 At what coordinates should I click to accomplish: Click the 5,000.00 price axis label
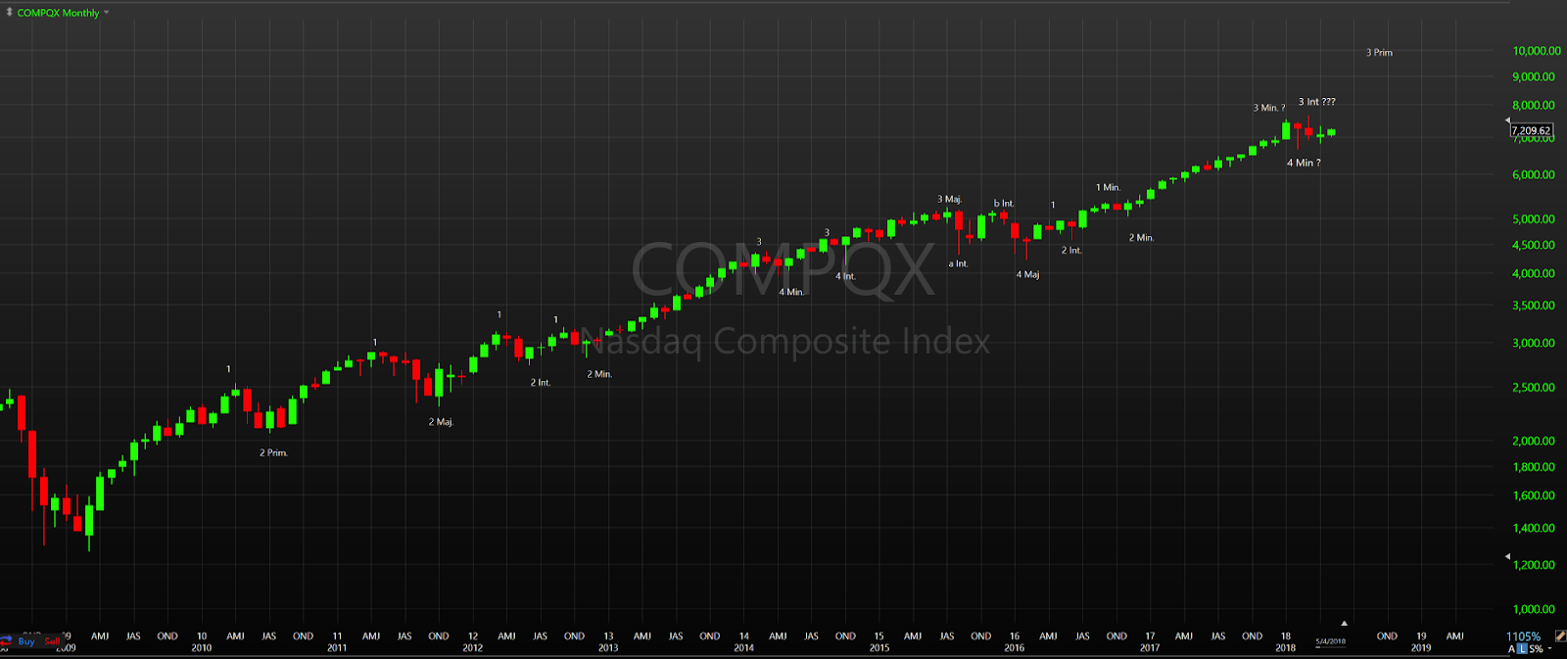click(1534, 219)
